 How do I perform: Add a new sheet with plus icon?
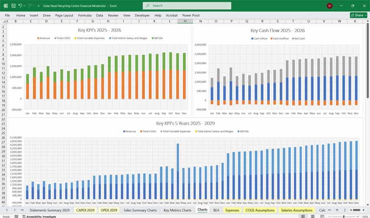click(337, 210)
